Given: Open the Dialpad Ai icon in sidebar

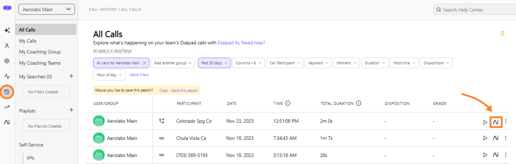Looking at the screenshot, I should pos(7,122).
